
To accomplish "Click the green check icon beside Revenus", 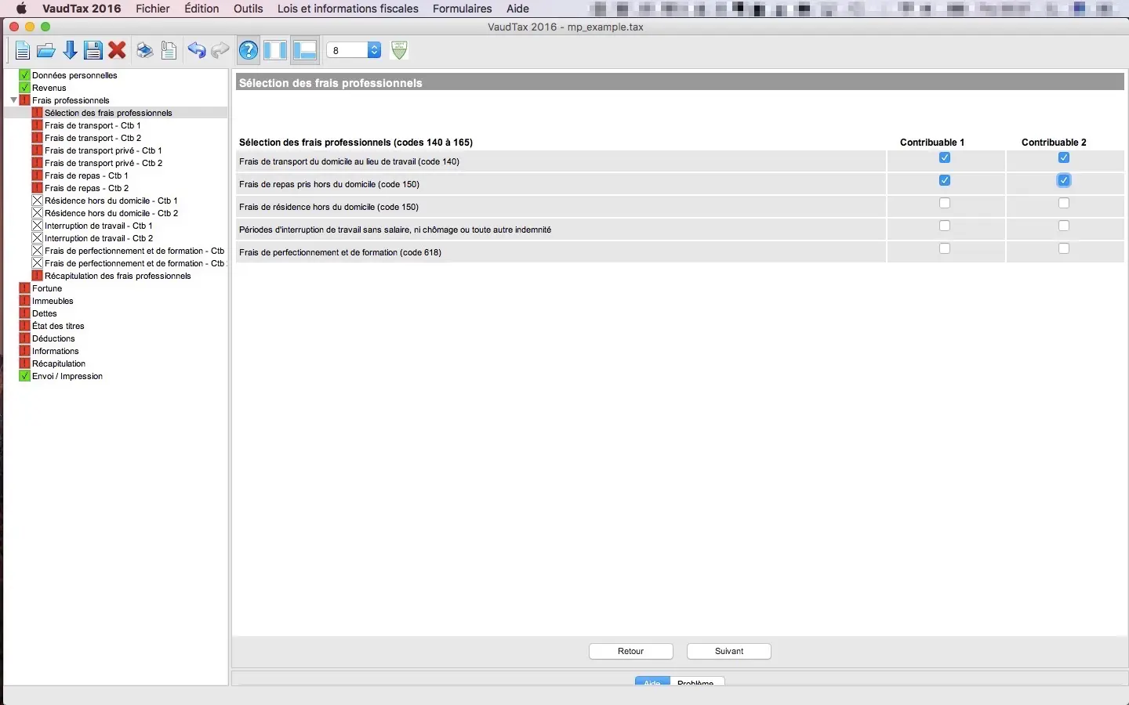I will [x=24, y=88].
